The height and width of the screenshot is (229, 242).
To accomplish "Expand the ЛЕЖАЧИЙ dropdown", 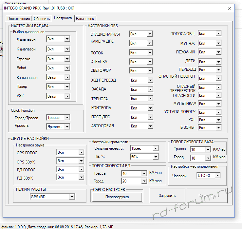I will pyautogui.click(x=210, y=52).
